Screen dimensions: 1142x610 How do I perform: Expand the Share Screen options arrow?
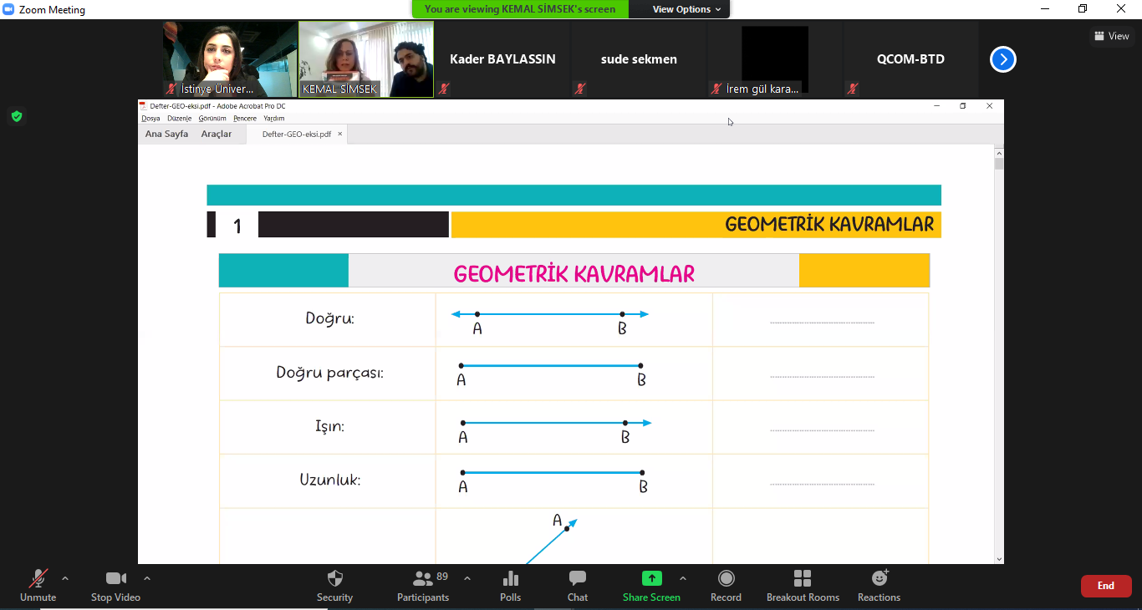683,578
